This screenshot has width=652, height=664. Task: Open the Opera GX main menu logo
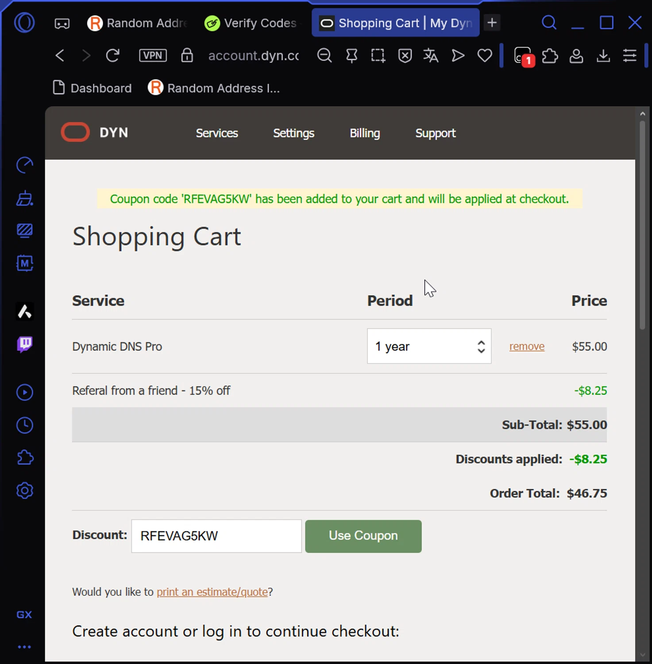coord(24,23)
